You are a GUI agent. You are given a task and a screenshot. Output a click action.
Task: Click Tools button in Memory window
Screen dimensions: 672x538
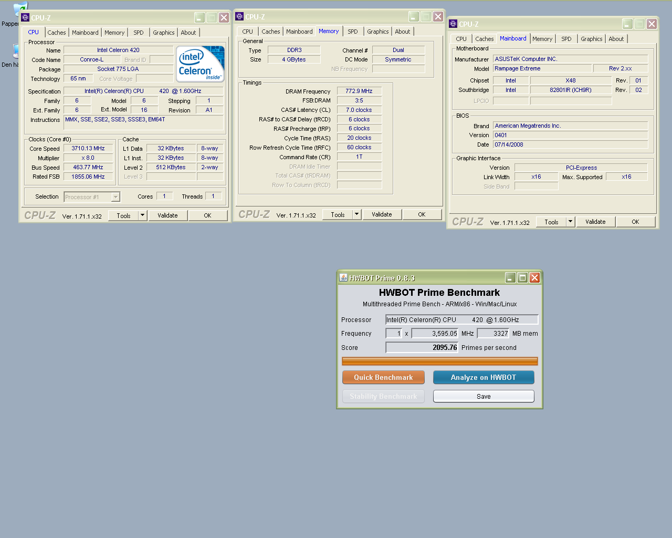(x=338, y=214)
